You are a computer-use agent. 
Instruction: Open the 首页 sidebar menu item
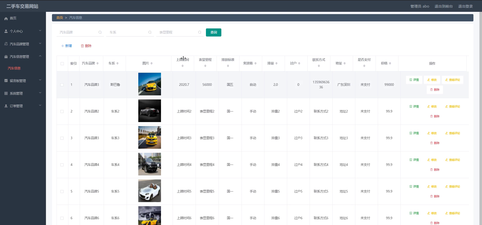click(23, 18)
